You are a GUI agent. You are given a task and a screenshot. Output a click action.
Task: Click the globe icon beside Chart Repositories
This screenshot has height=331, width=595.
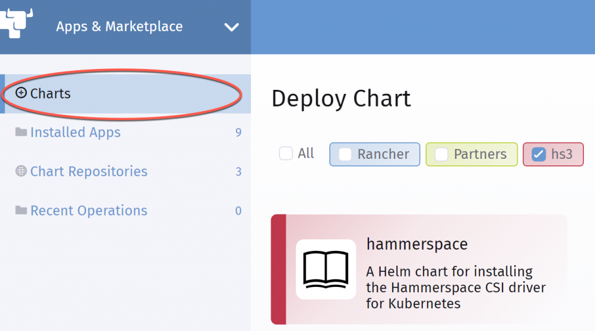pos(21,171)
